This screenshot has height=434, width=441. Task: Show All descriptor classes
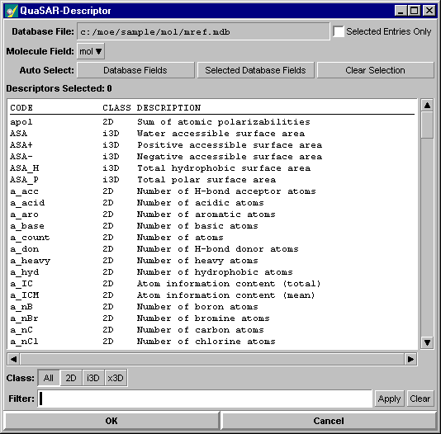click(49, 378)
